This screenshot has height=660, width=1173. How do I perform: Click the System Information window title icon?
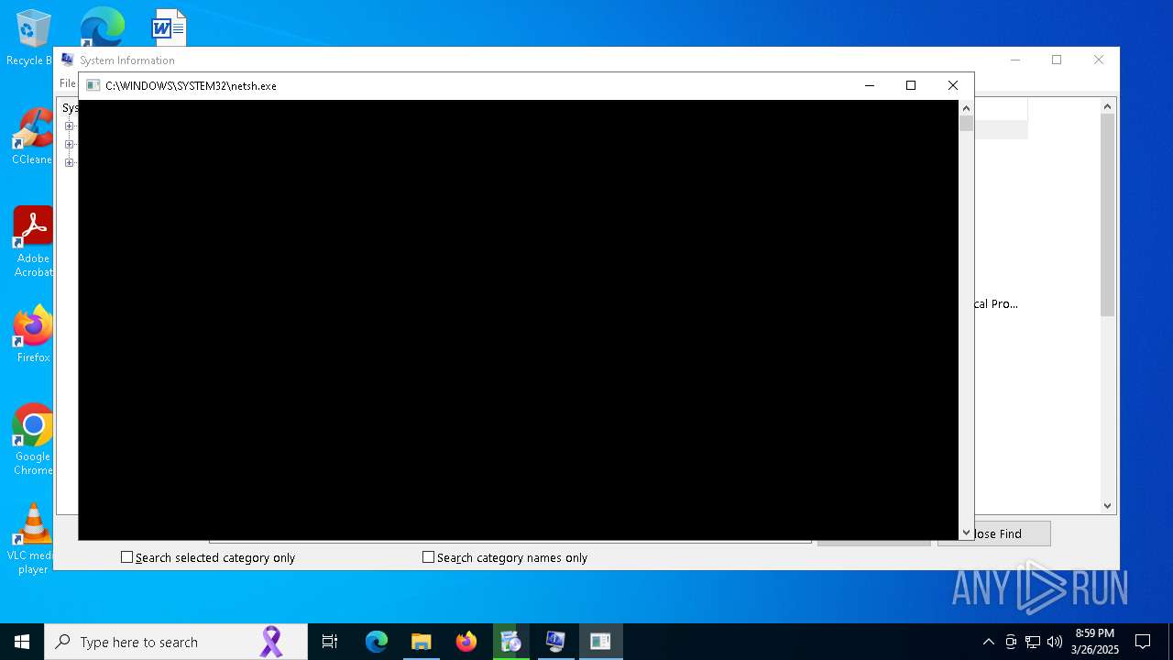point(67,60)
